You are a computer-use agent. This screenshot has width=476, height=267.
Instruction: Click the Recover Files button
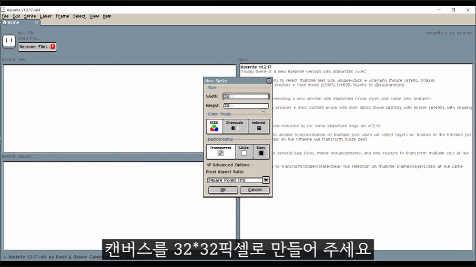pyautogui.click(x=37, y=47)
